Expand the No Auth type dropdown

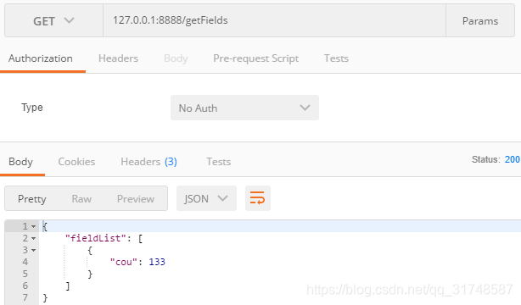point(244,108)
